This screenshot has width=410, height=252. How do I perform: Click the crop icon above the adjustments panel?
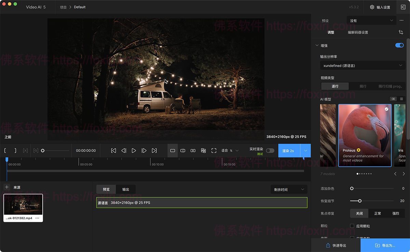[400, 32]
